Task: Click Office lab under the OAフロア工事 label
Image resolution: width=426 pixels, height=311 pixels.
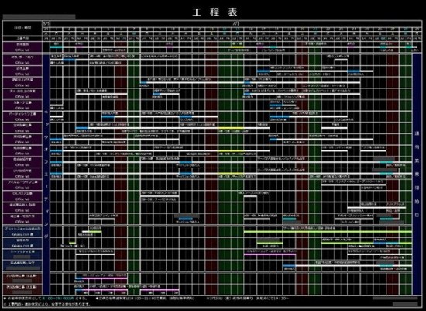Action: coord(22,199)
